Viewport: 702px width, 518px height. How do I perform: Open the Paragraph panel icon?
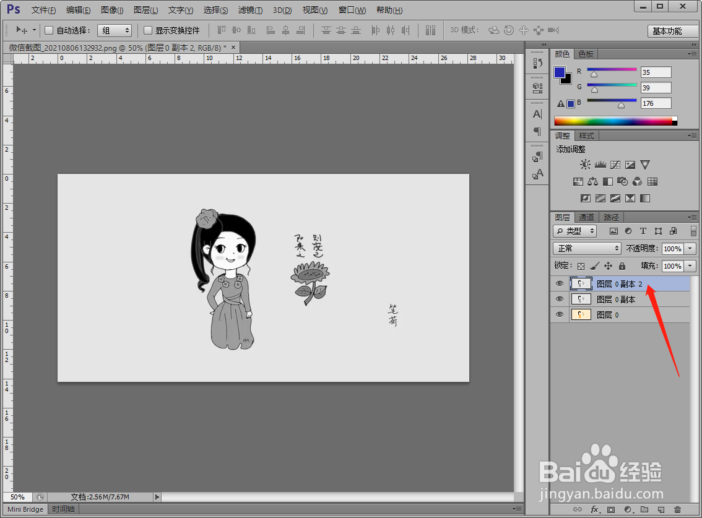click(x=537, y=132)
